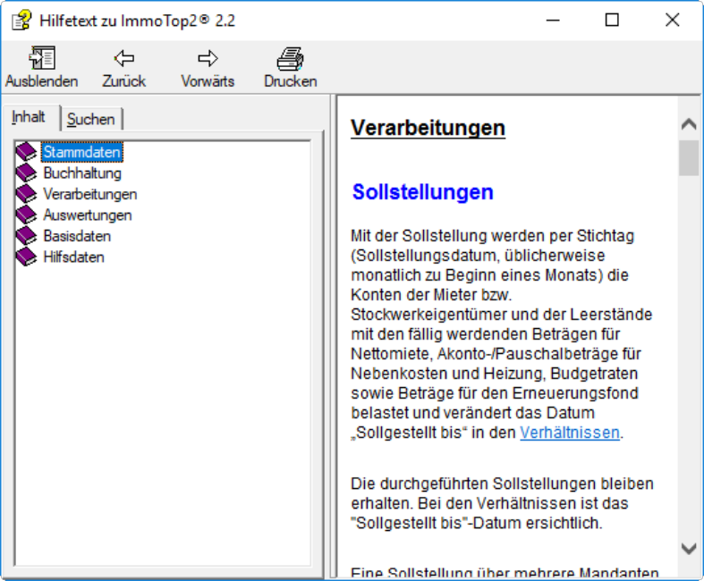Click the book icon beside Stammdaten

pyautogui.click(x=27, y=152)
